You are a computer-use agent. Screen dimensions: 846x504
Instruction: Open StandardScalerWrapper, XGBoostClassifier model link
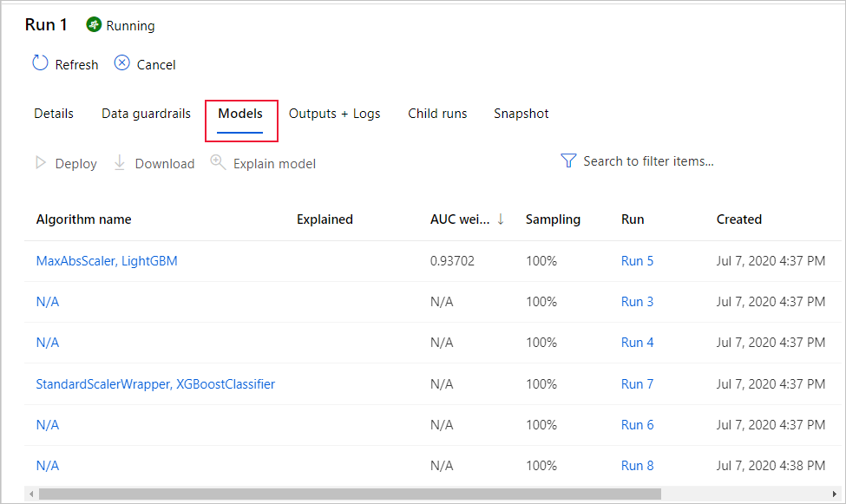tap(155, 383)
